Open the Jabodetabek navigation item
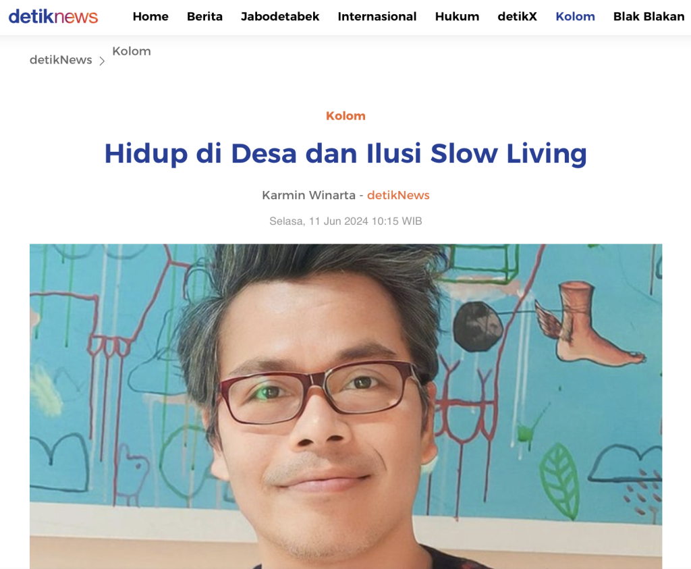 coord(280,17)
